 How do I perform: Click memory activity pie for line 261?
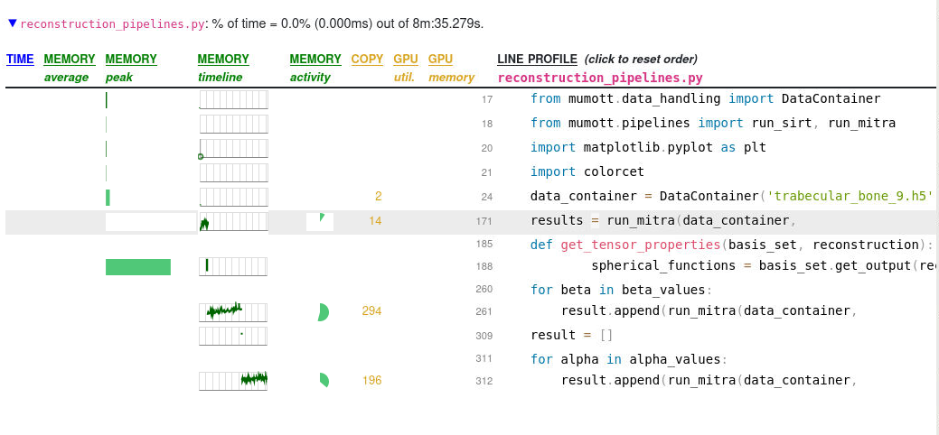pos(324,311)
